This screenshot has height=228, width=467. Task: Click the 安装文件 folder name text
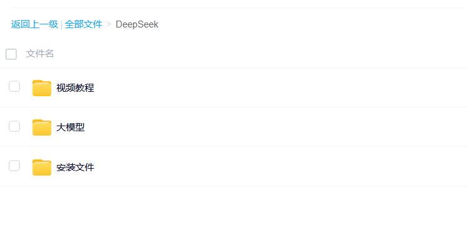(x=76, y=167)
